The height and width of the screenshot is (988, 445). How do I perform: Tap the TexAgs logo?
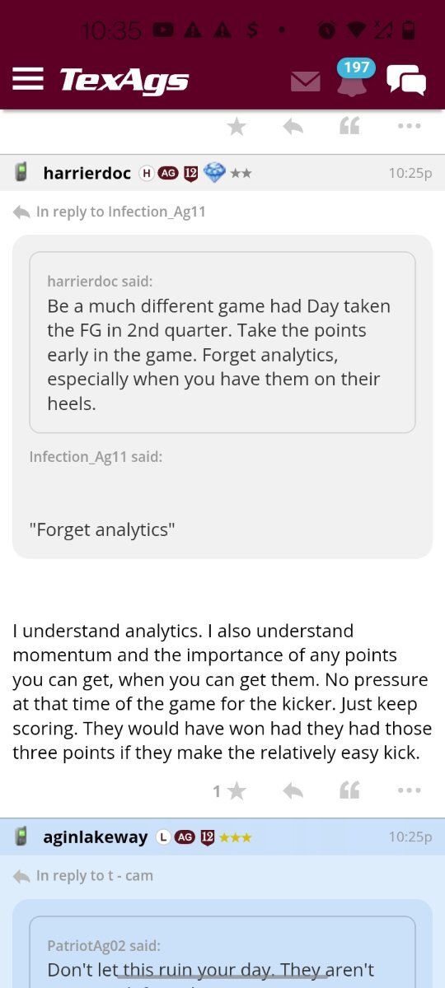124,80
